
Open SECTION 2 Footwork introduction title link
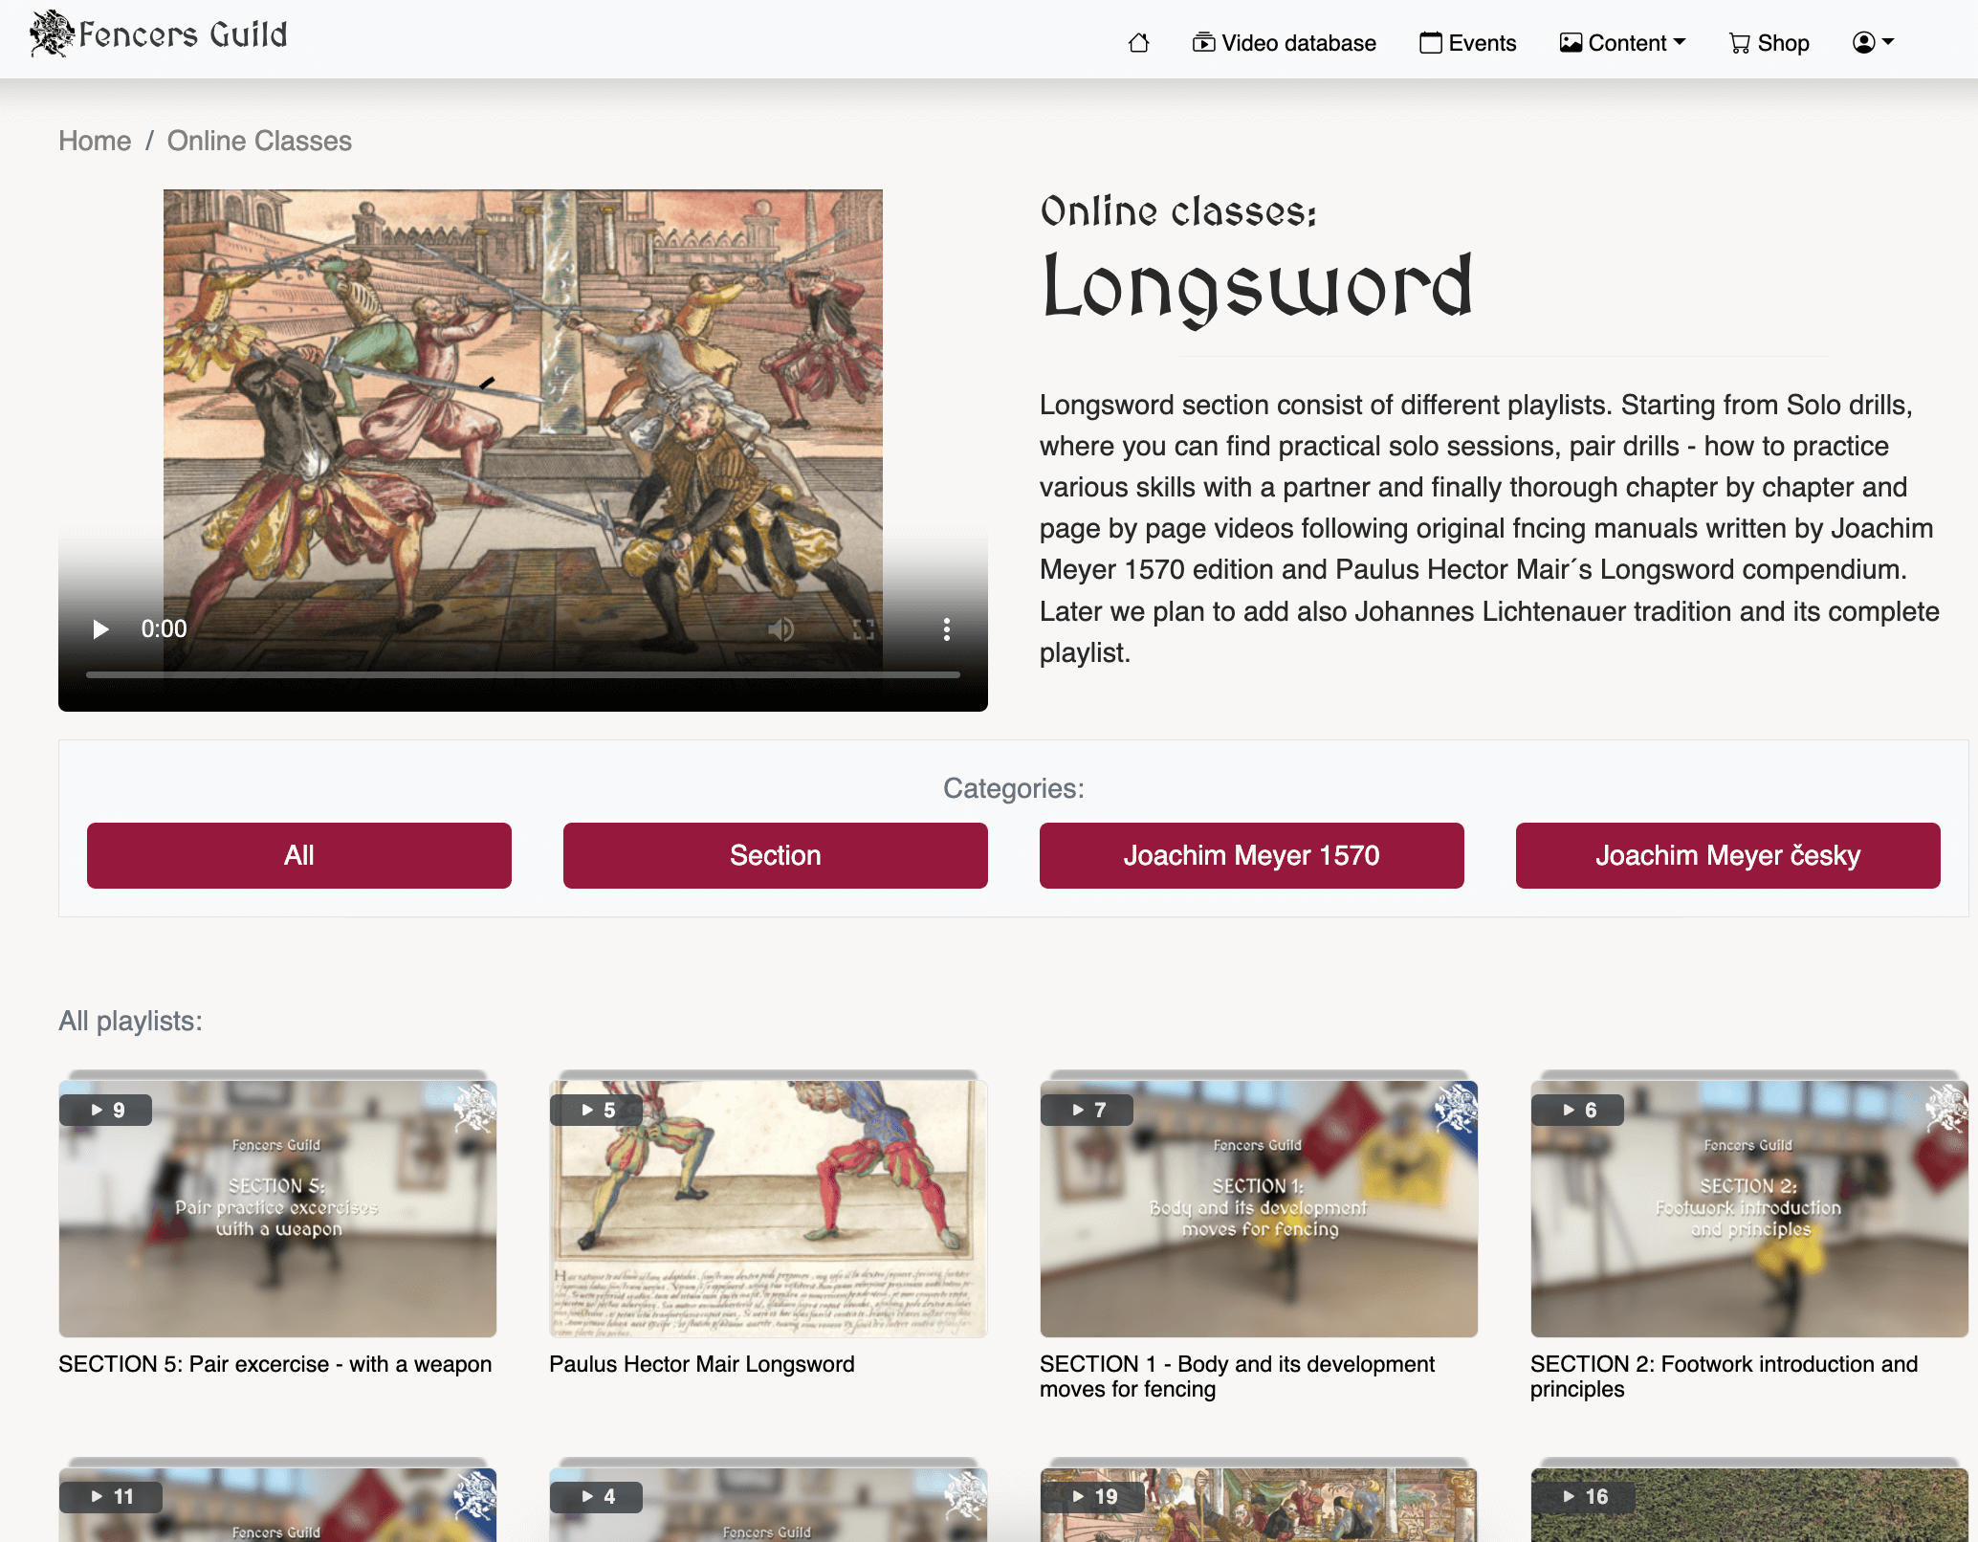1724,1377
